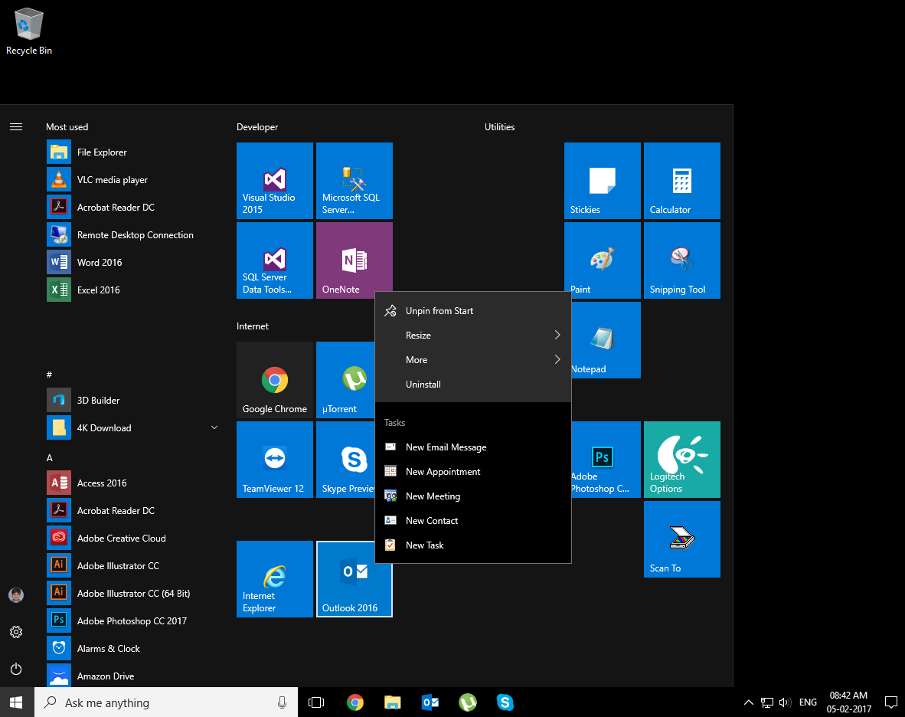Open the Notepad tile
Image resolution: width=905 pixels, height=717 pixels.
coord(606,340)
